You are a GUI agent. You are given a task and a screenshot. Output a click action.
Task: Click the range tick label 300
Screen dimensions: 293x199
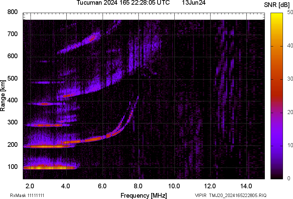tap(12, 122)
